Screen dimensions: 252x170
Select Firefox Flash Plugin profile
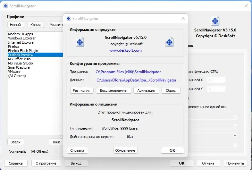click(x=35, y=51)
